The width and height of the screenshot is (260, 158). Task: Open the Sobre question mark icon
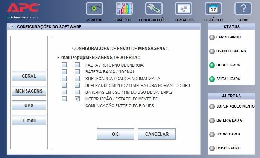point(243,9)
